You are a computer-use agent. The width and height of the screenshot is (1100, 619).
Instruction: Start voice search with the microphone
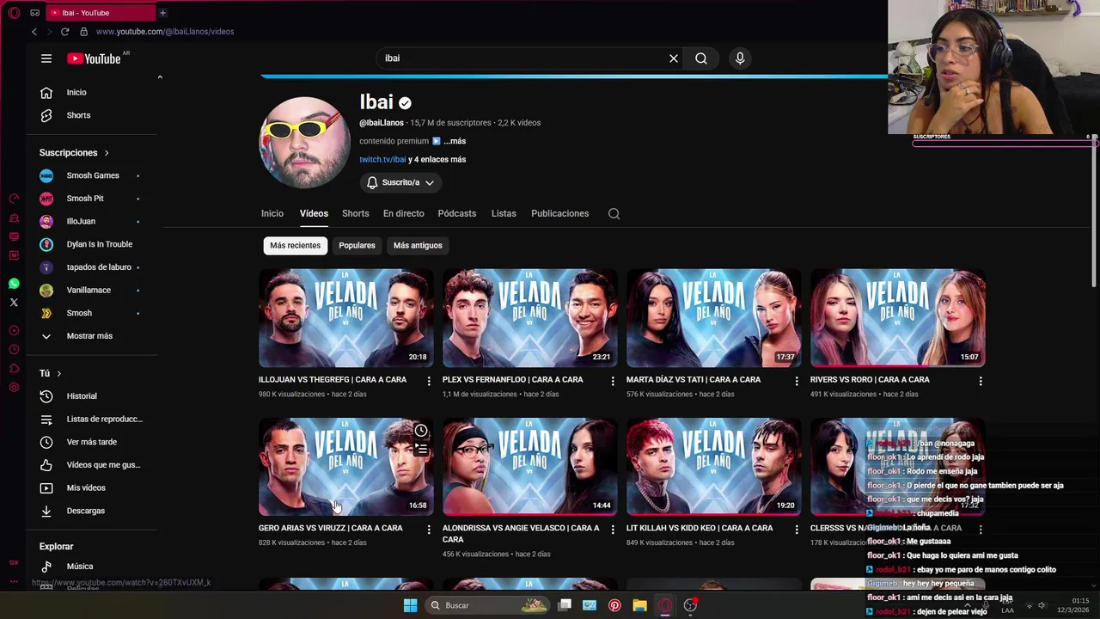740,58
